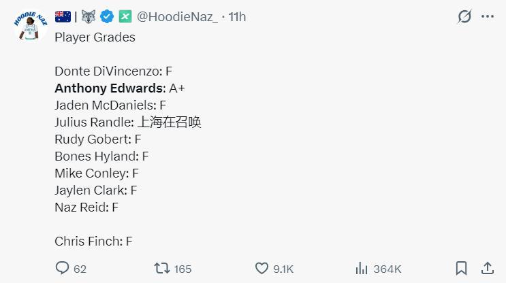506x283 pixels.
Task: Click the Australian flag emoji in name
Action: (63, 16)
